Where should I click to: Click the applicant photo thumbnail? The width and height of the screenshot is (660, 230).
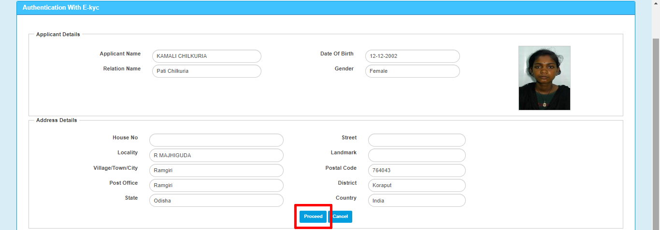point(545,78)
